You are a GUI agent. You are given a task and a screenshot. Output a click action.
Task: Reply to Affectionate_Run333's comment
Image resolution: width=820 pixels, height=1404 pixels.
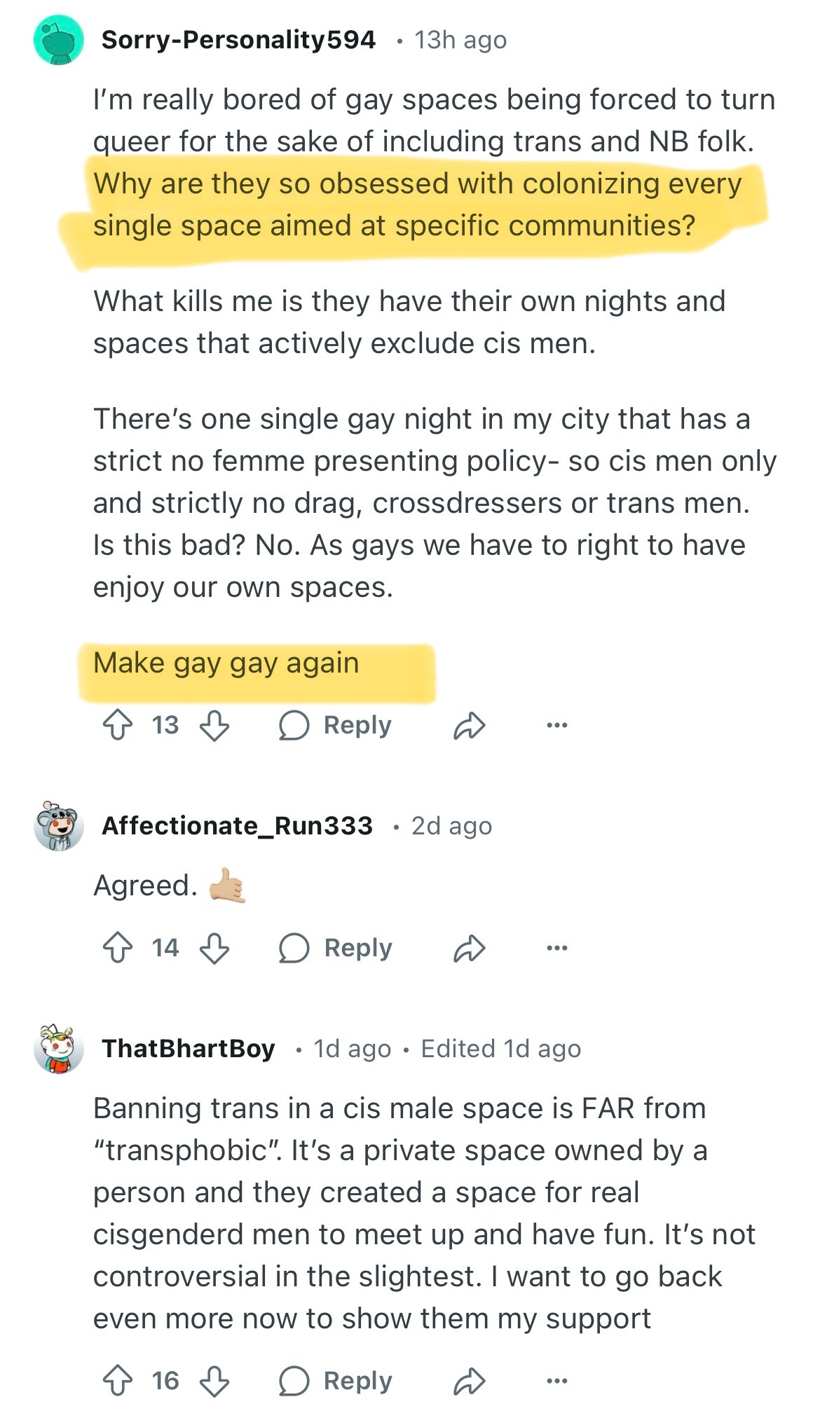[x=335, y=948]
